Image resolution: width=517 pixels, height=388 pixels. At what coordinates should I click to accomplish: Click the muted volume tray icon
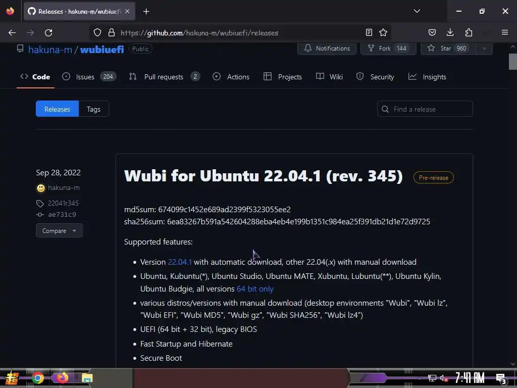pos(444,378)
